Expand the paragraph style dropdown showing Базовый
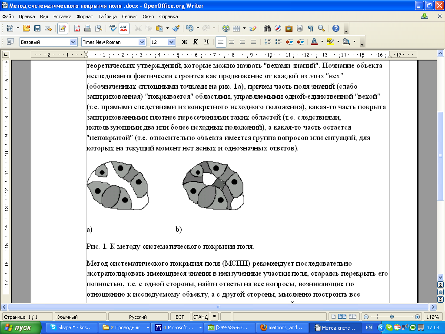Screen dimensions: 445x334 (x=73, y=42)
